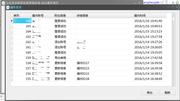Click timestamp 2016/1/14 19:26:05
Image resolution: width=180 pixels, height=101 pixels.
(148, 47)
